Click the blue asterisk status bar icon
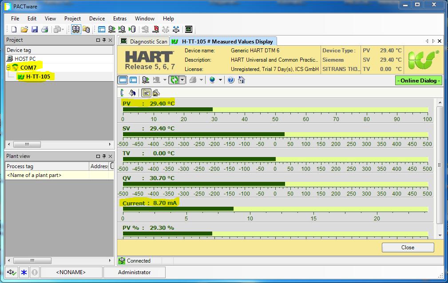The height and width of the screenshot is (283, 448). 24,272
